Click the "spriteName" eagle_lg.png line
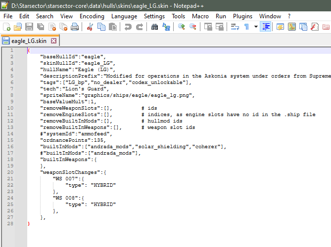This screenshot has height=247, width=331. [x=117, y=95]
